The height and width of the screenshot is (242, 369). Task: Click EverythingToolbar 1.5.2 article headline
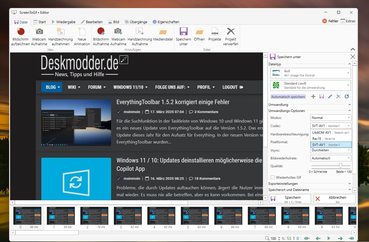click(x=173, y=102)
